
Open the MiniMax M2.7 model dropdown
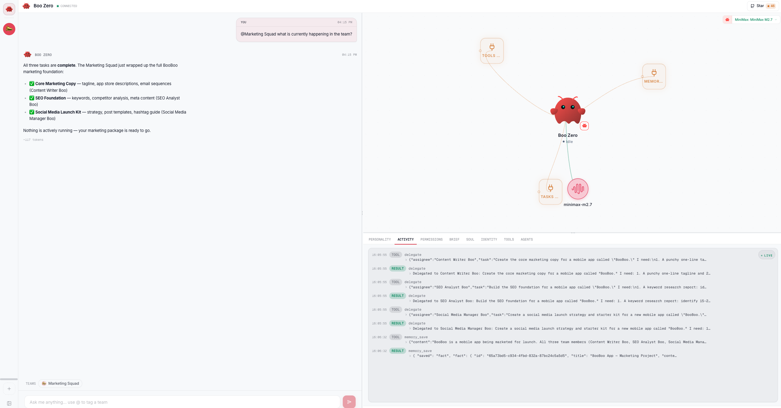pyautogui.click(x=756, y=20)
